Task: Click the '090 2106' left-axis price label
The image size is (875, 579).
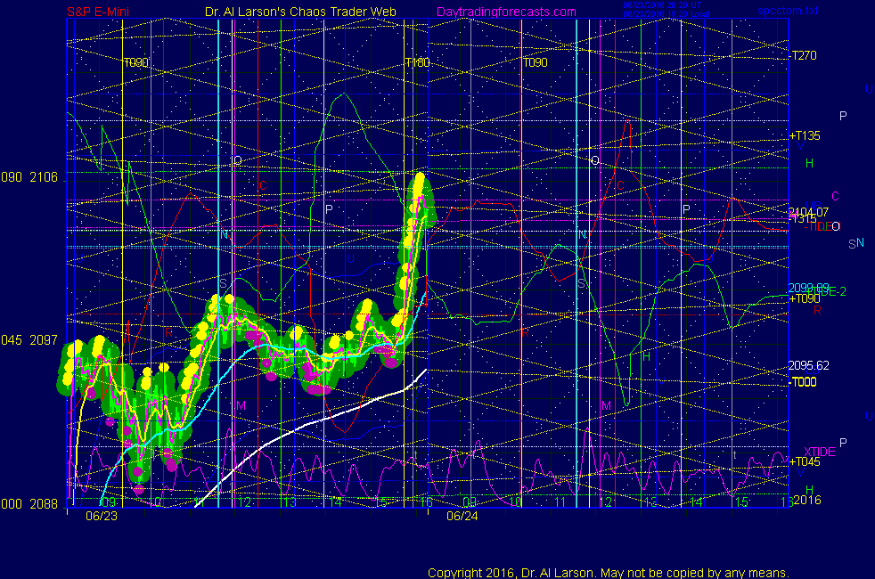Action: tap(29, 177)
